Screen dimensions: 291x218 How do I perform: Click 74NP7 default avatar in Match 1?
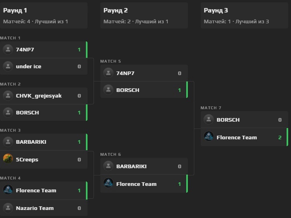8,49
